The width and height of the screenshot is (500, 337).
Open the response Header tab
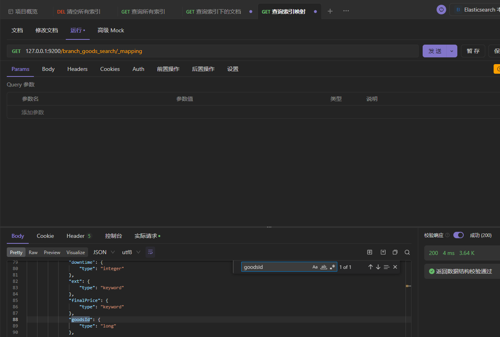click(79, 236)
